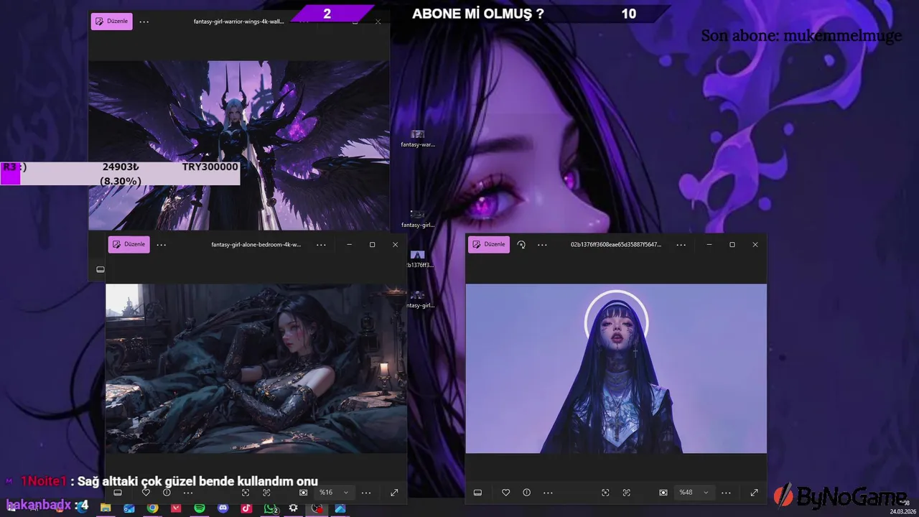The height and width of the screenshot is (517, 919).
Task: Click the visual search icon in the alone-bedroom window
Action: point(246,493)
